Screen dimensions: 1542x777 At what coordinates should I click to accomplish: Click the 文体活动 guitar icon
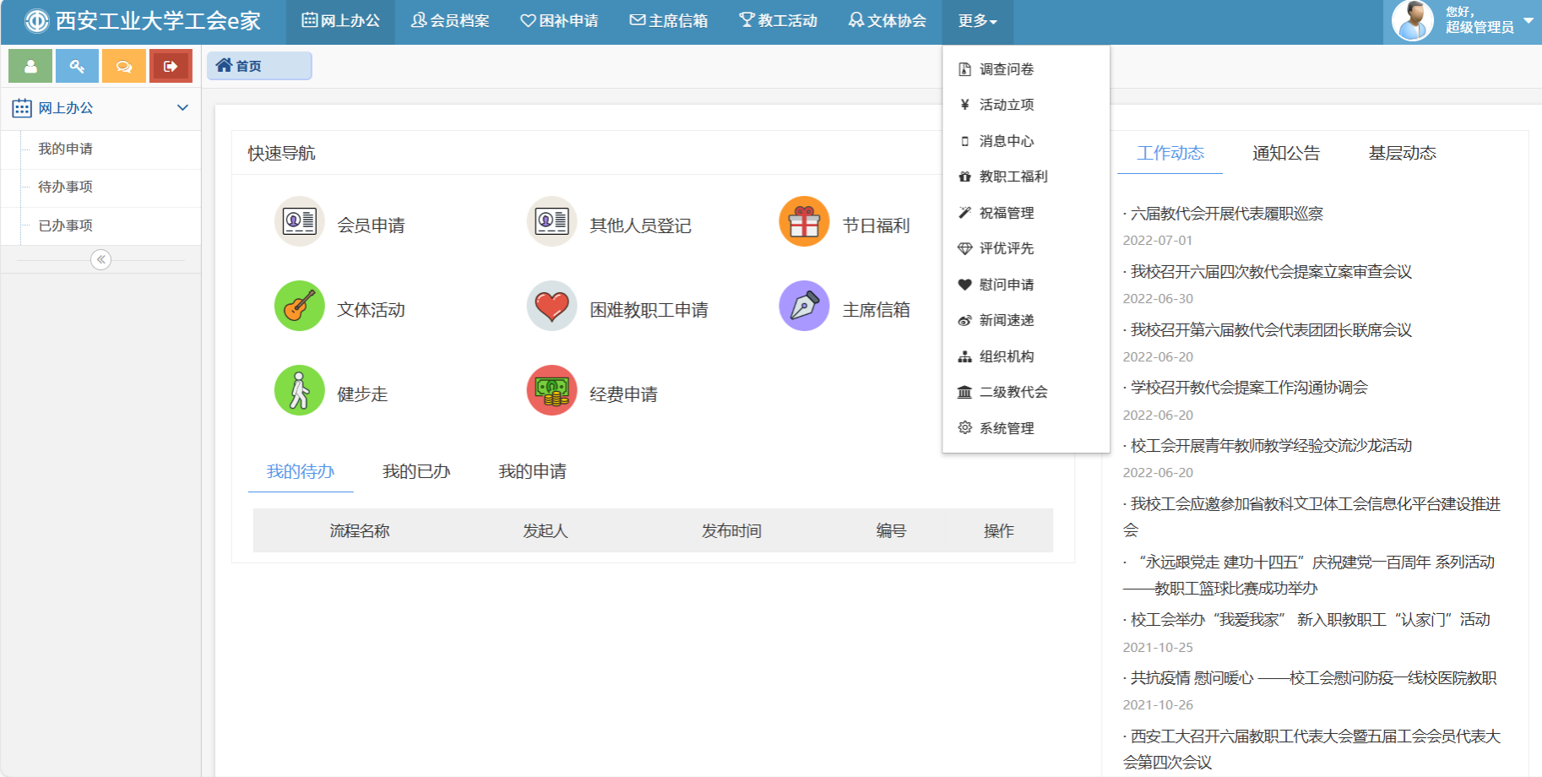(299, 306)
